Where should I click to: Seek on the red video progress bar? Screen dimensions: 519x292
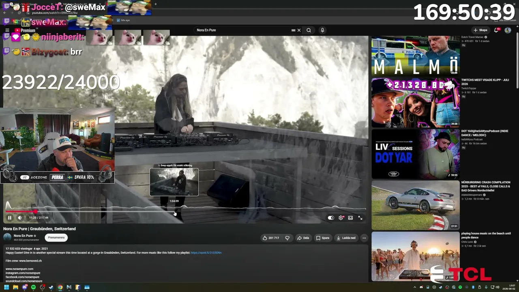(x=186, y=211)
